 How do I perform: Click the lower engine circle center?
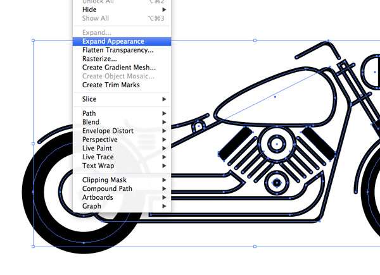[277, 183]
